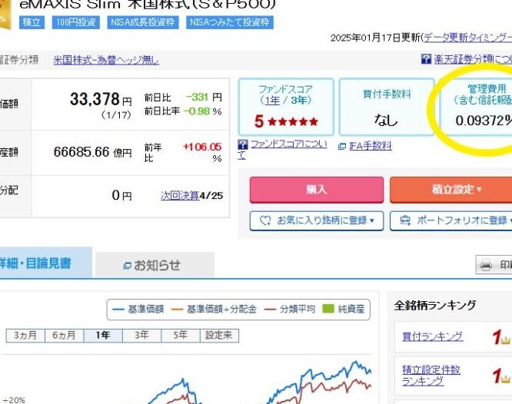Image resolution: width=512 pixels, height=404 pixels.
Task: Click the crown icon beside 買付ランキング rank
Action: pyautogui.click(x=505, y=340)
